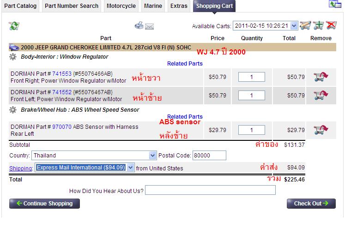The height and width of the screenshot is (229, 345).
Task: Click the Continue Shopping button
Action: [44, 203]
